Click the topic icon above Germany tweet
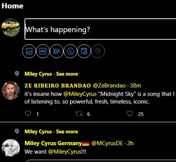 click(17, 131)
